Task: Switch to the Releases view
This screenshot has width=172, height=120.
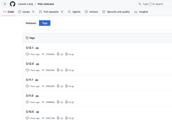Action: tap(31, 23)
